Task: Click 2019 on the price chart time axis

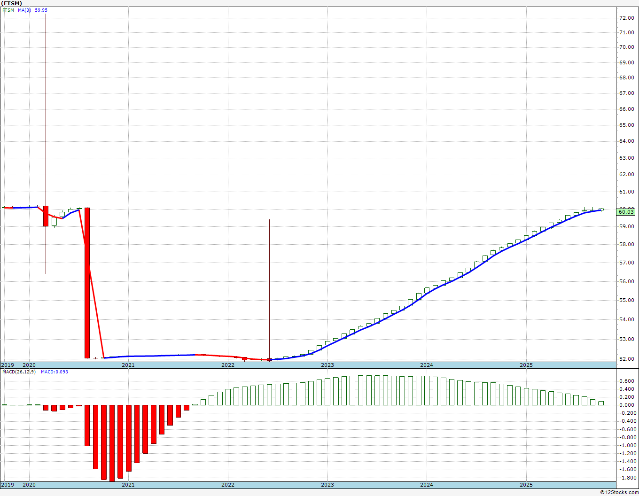Action: click(8, 365)
